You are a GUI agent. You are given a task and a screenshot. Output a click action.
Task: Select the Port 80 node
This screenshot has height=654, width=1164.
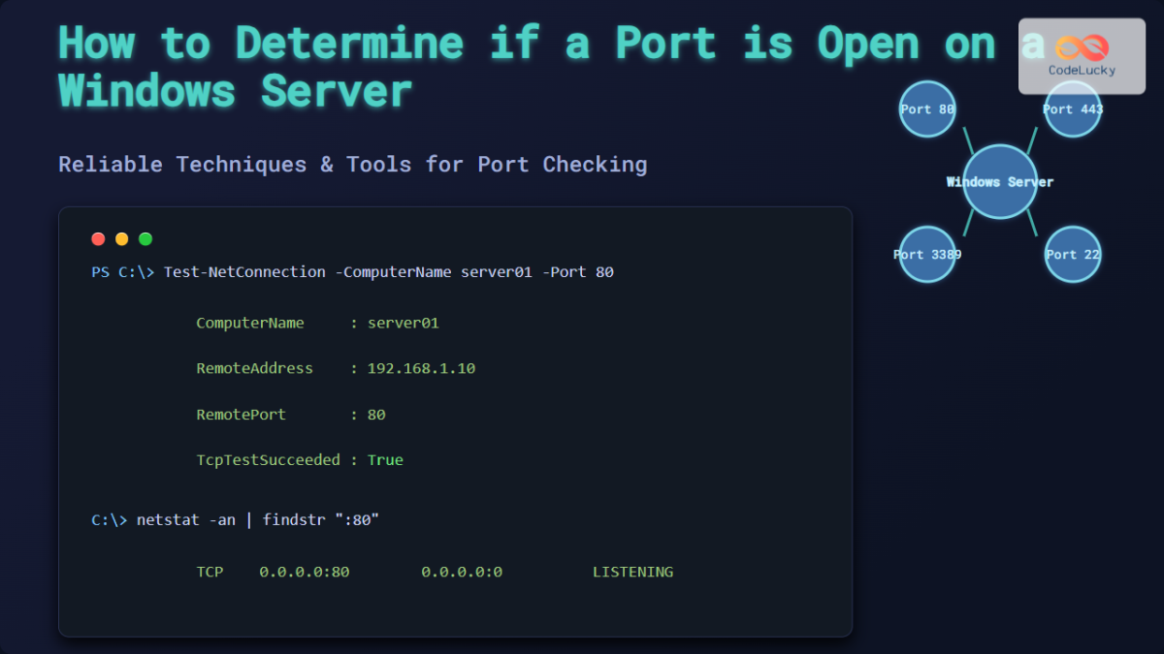click(x=926, y=109)
